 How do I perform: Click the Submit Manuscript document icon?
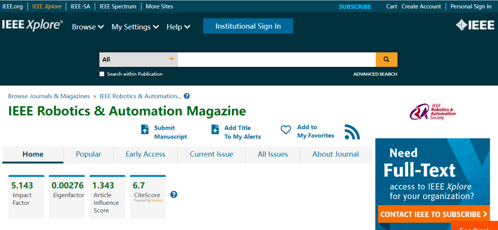point(145,130)
